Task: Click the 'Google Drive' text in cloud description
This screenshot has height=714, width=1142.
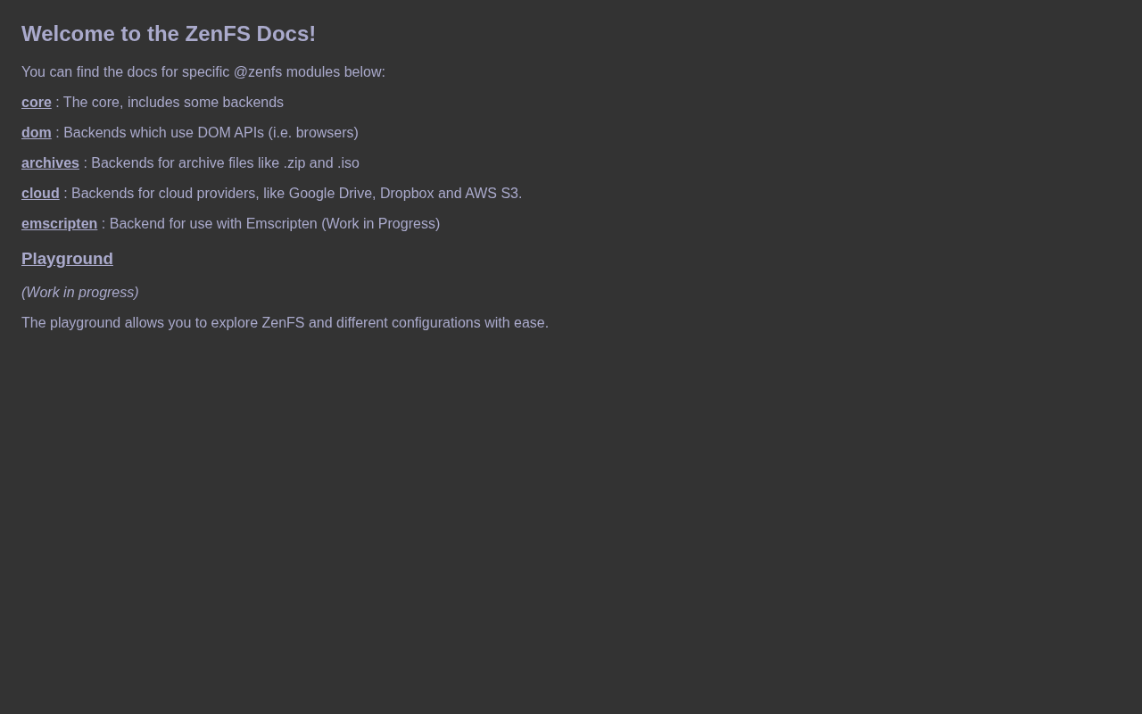Action: click(x=330, y=194)
